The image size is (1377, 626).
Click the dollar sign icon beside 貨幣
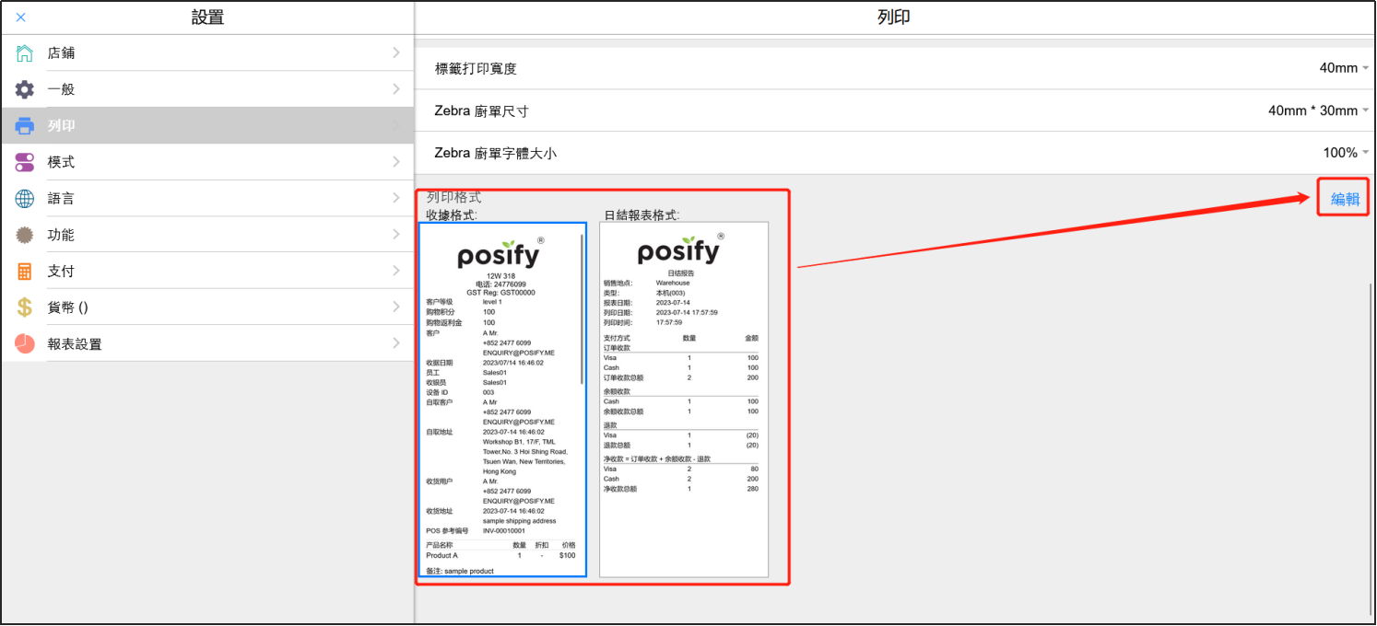[25, 307]
